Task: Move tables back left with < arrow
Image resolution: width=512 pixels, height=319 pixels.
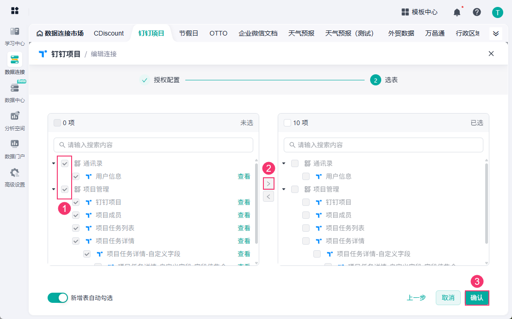Action: point(268,196)
